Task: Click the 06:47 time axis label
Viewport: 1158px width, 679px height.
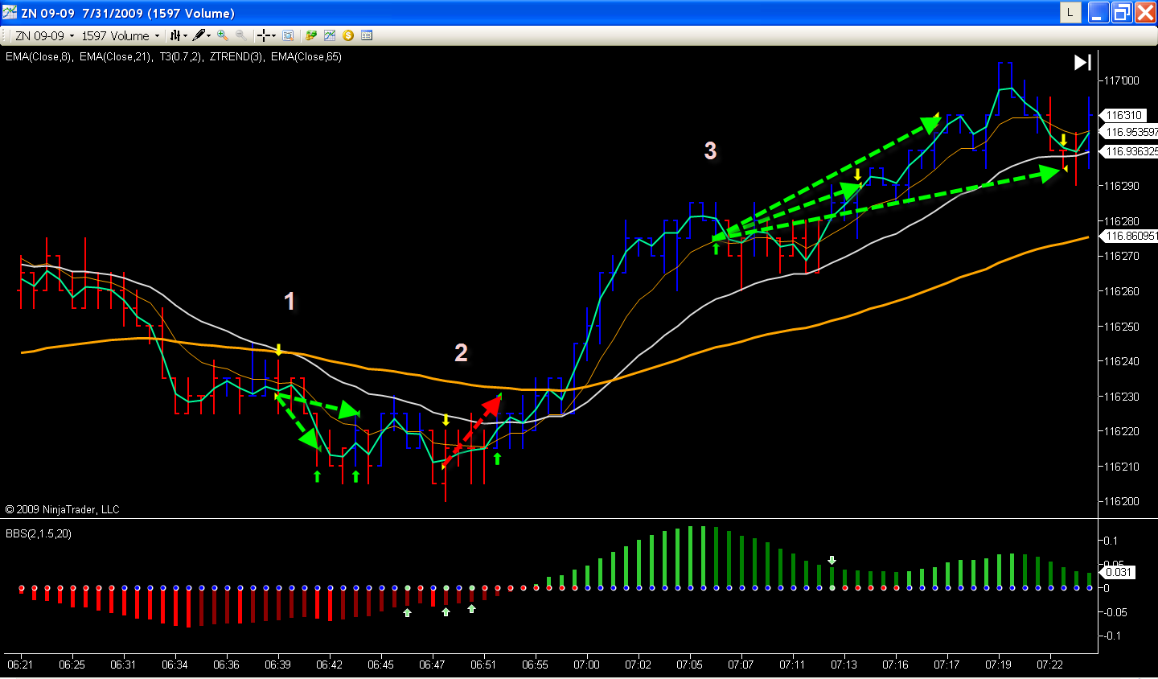Action: tap(432, 665)
